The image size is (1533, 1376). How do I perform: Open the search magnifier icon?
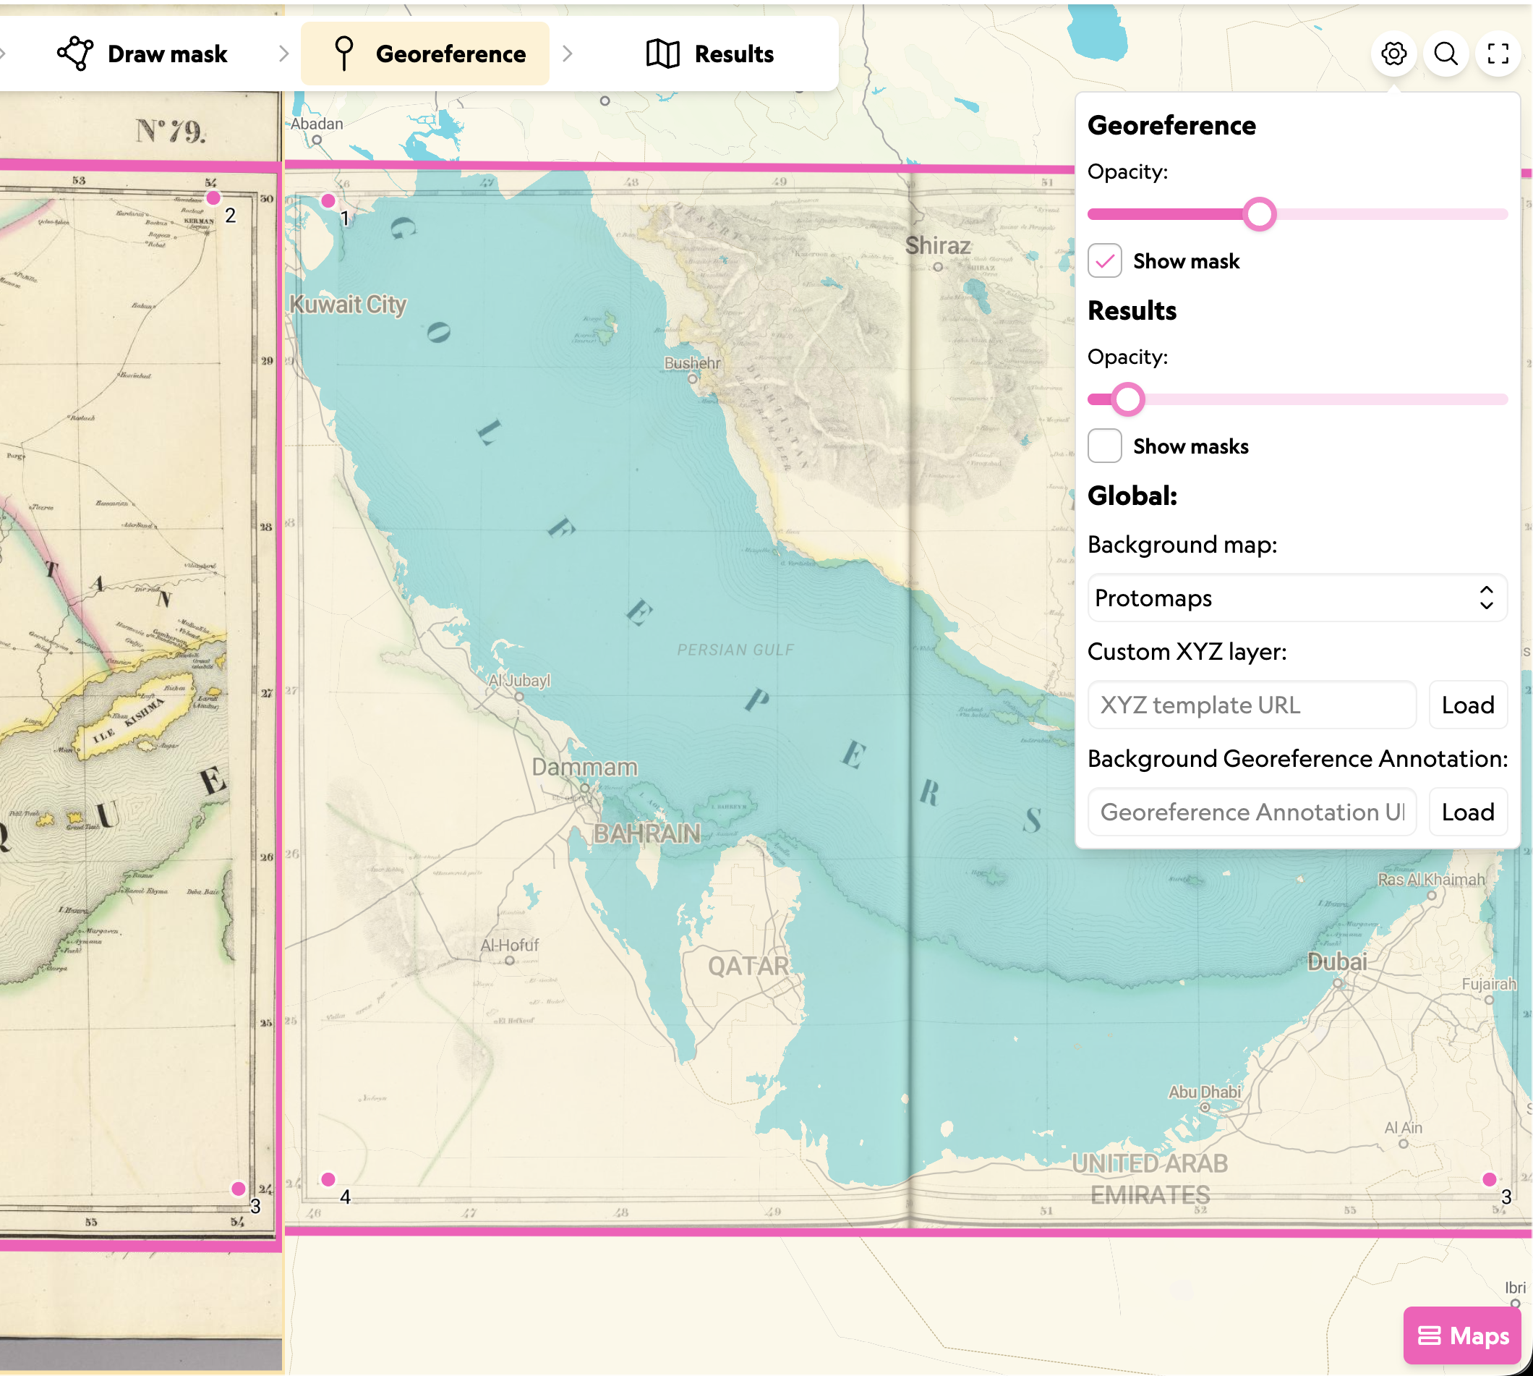[1446, 54]
